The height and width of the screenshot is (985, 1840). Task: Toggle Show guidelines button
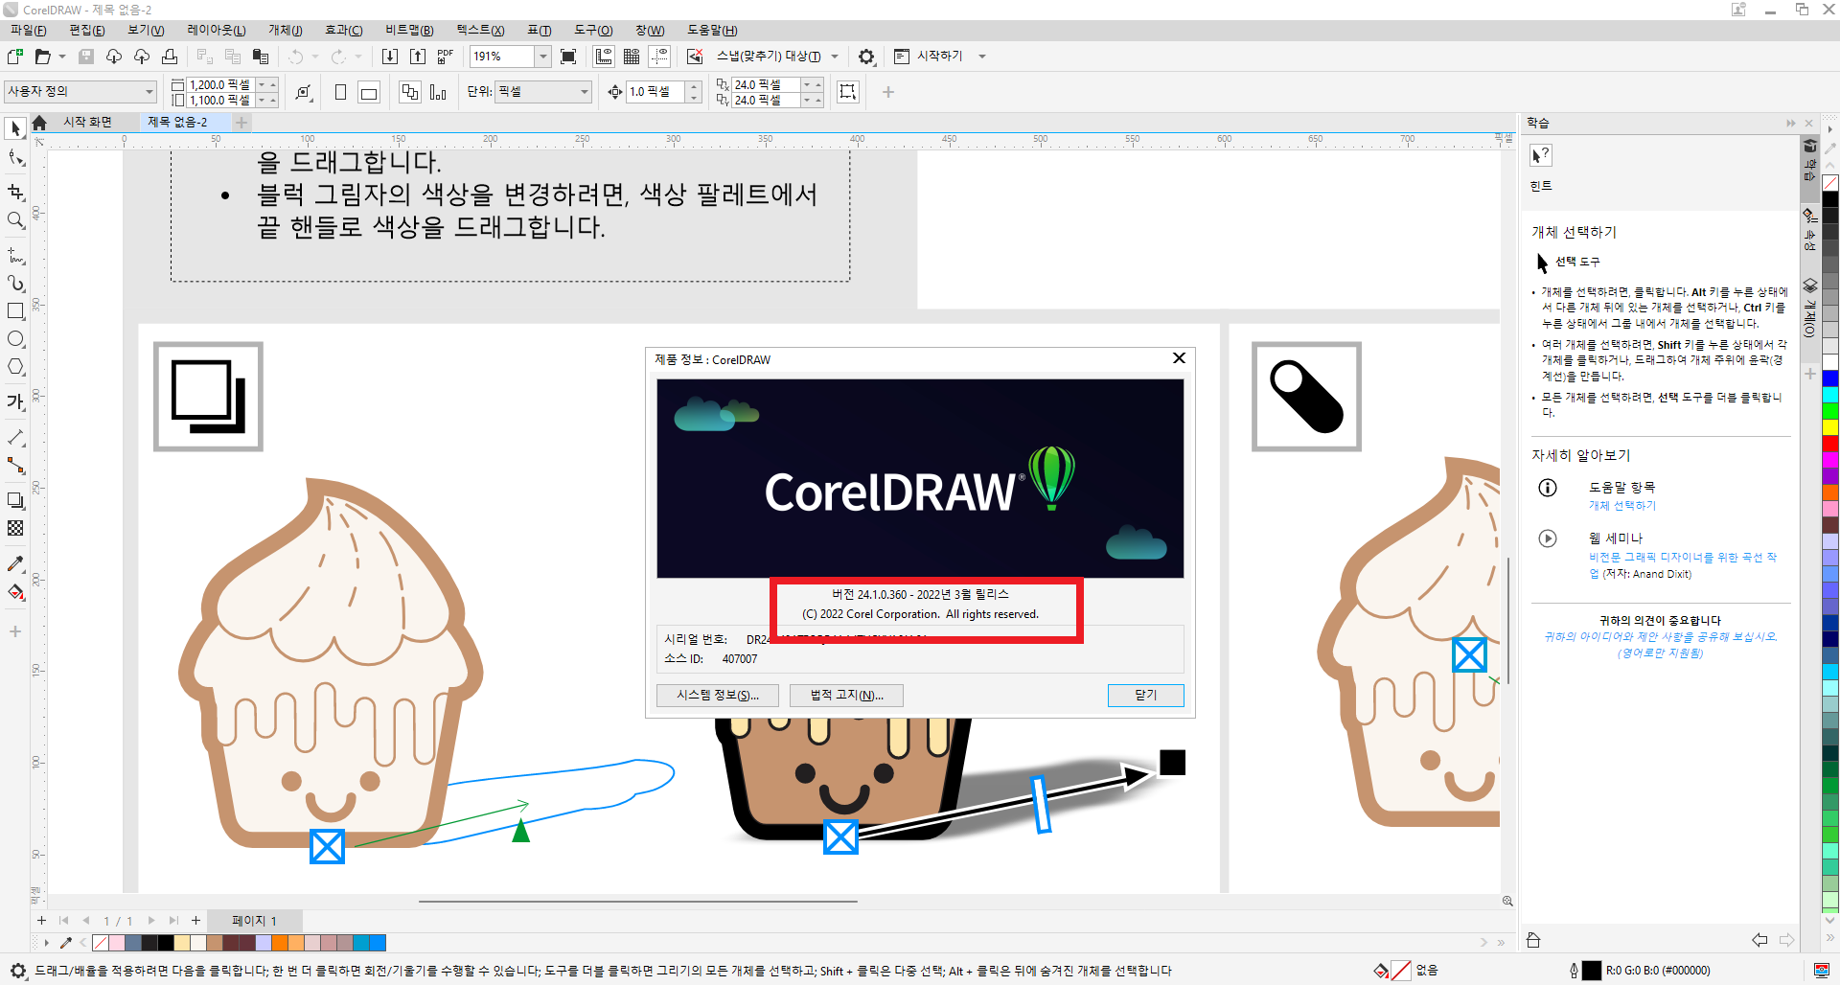659,57
